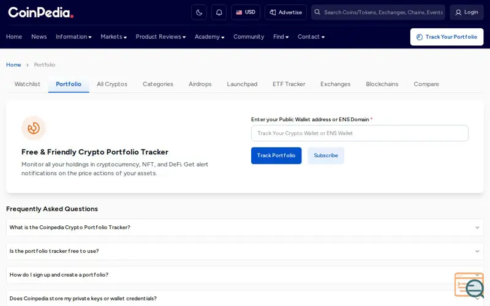Focus the Track Your Crypto Wallet field
490x306 pixels.
[x=360, y=133]
